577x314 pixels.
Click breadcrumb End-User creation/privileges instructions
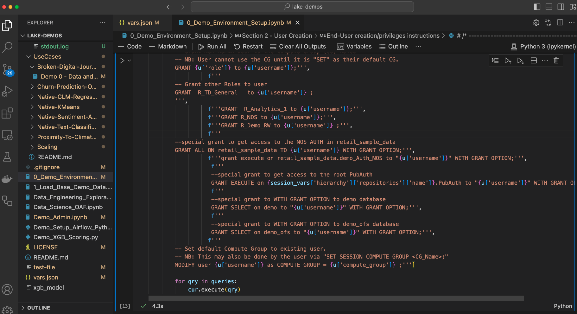click(x=379, y=36)
